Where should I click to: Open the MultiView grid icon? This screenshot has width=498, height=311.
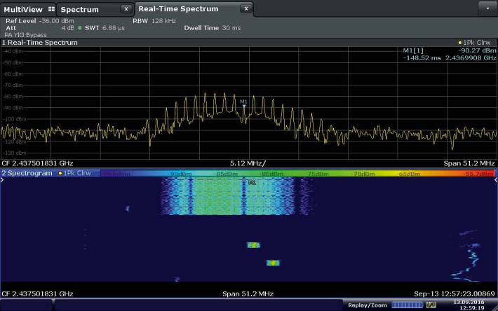pos(51,10)
